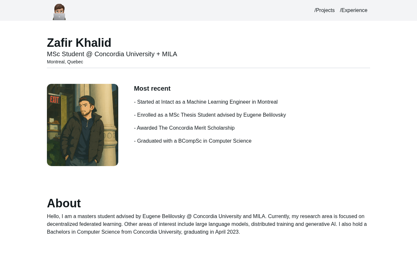Click the About section heading
The image size is (417, 260).
pyautogui.click(x=64, y=203)
